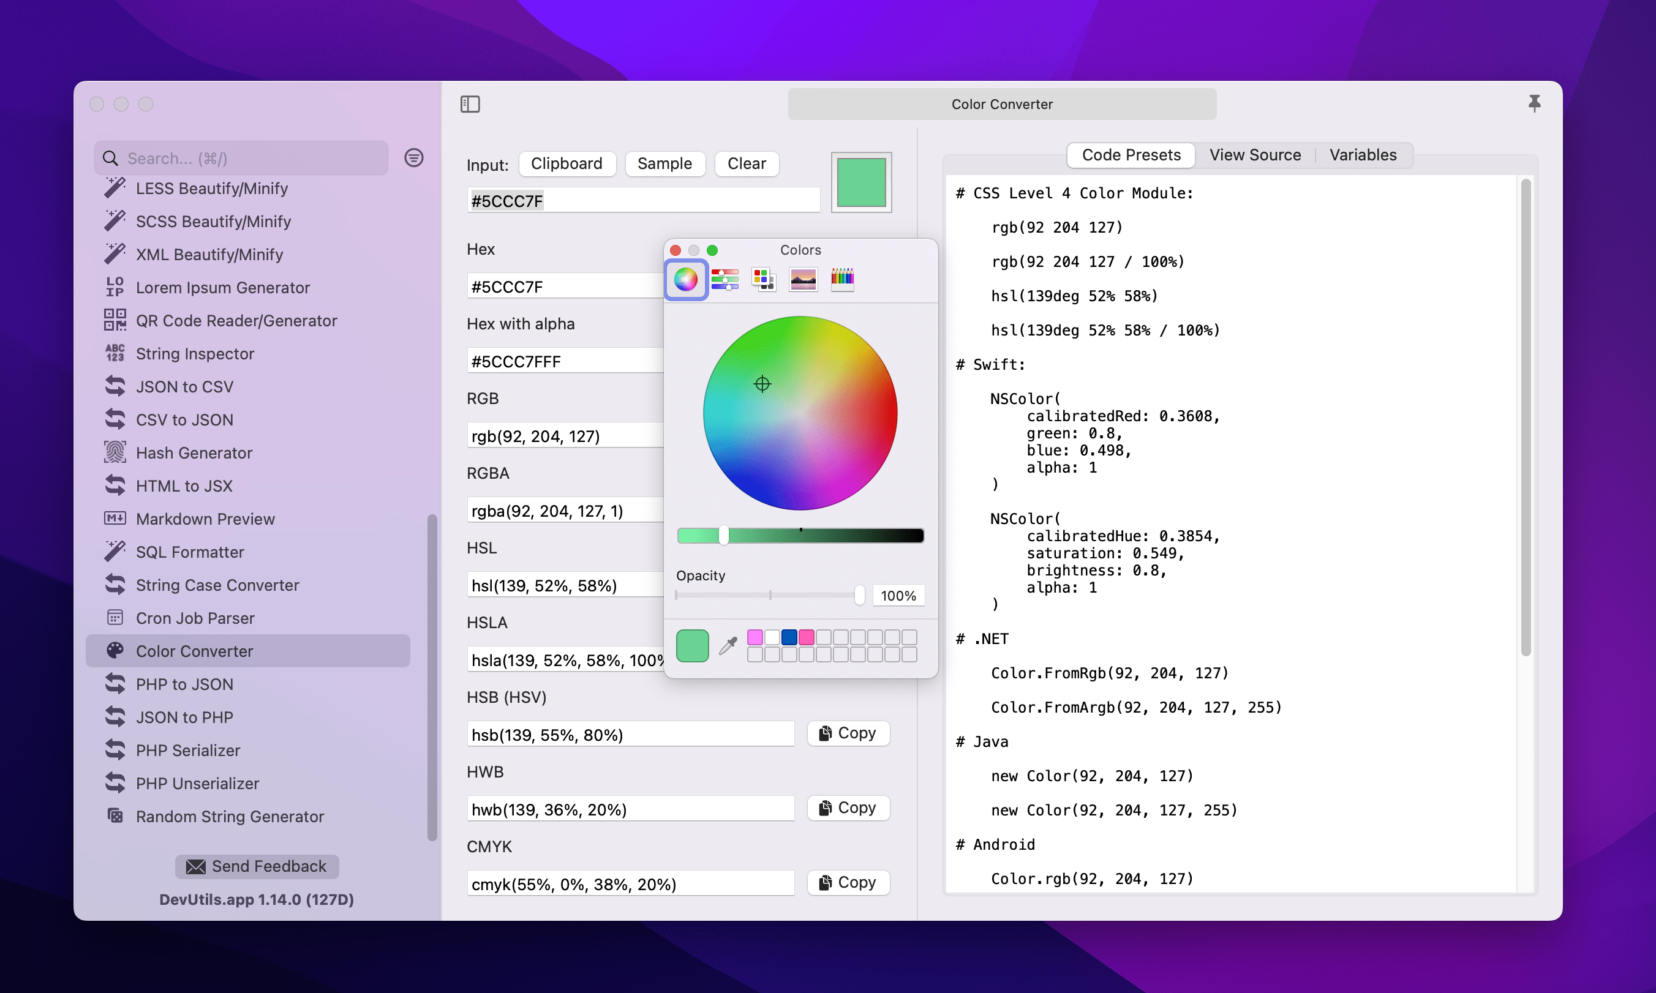Switch to the Variables tab

[x=1363, y=154]
